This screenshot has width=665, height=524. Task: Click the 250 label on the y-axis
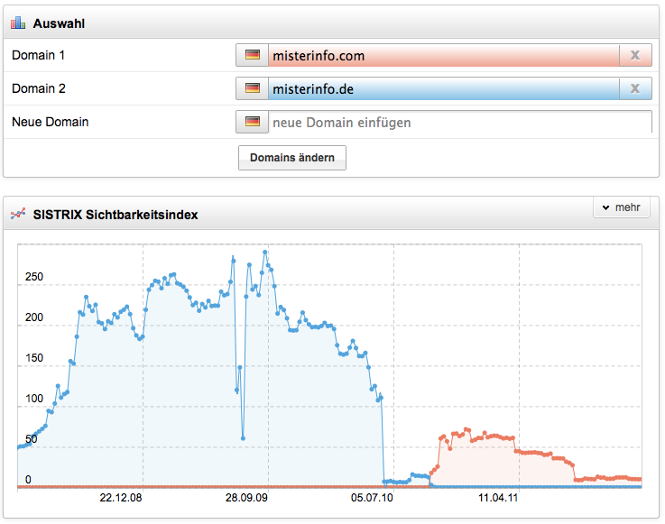(x=34, y=277)
